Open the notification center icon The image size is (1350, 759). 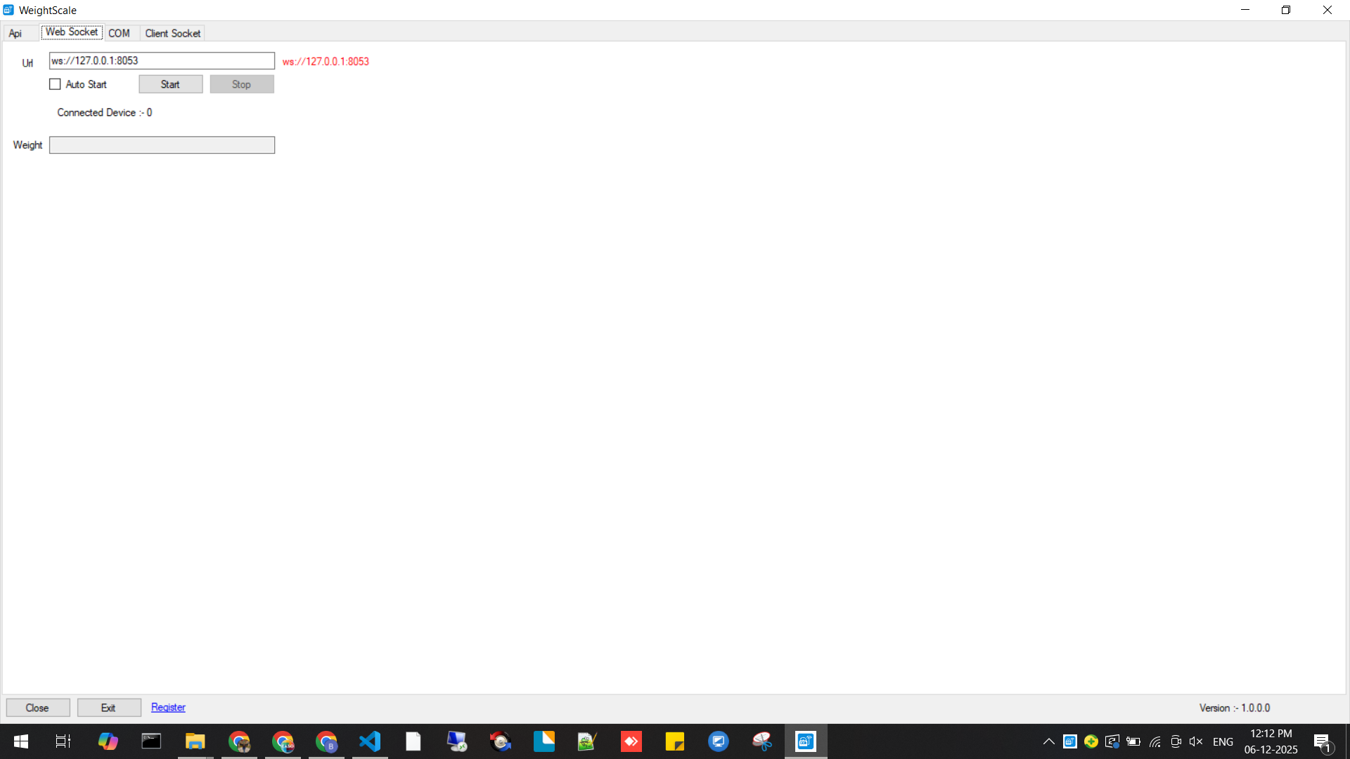point(1322,741)
